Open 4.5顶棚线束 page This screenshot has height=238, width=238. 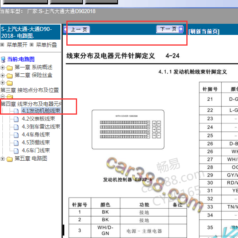click(x=36, y=142)
